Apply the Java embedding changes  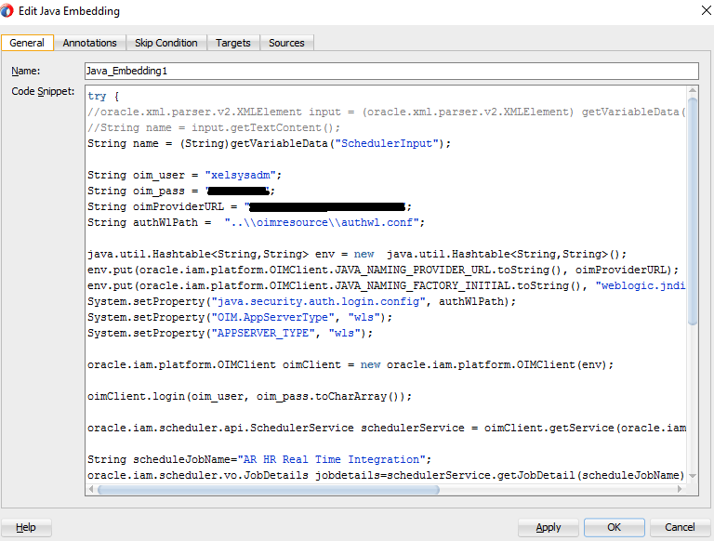coord(549,527)
